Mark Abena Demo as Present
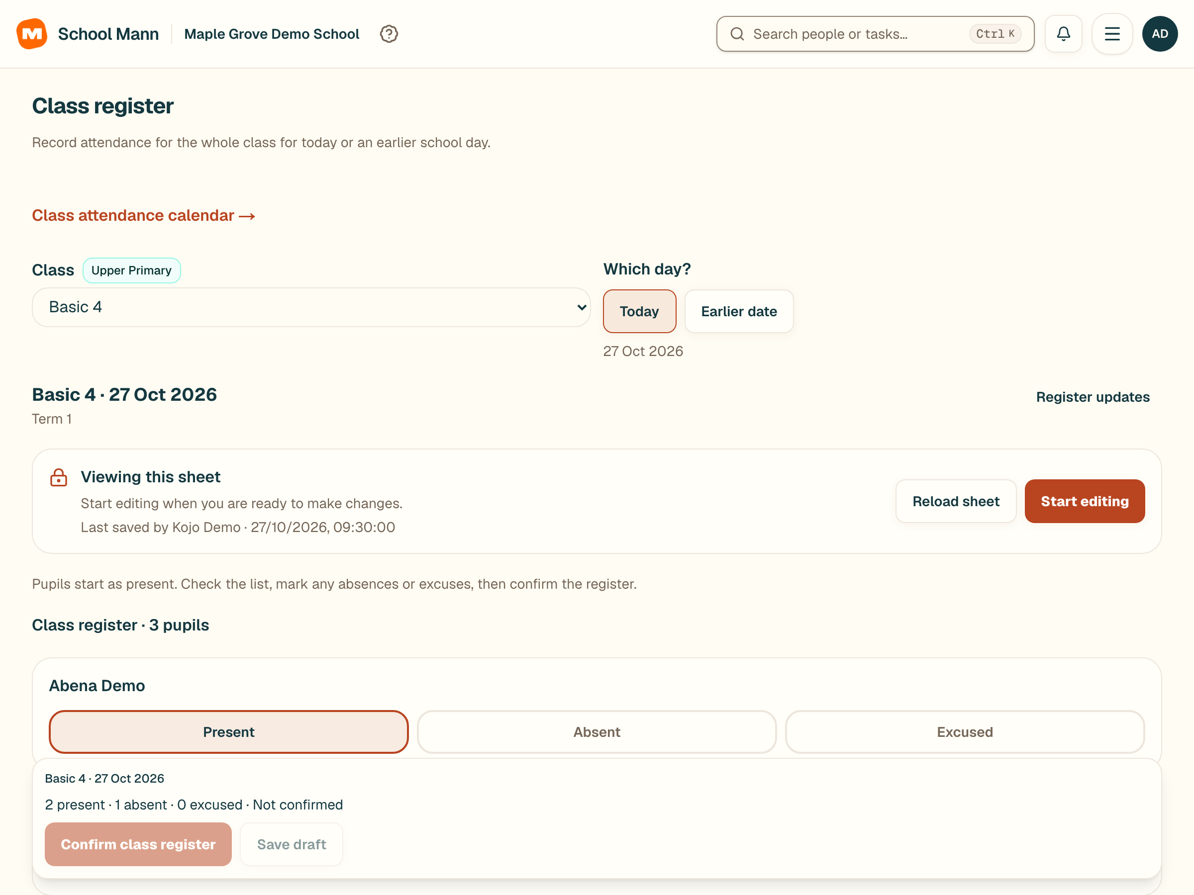The width and height of the screenshot is (1194, 895). coord(228,731)
